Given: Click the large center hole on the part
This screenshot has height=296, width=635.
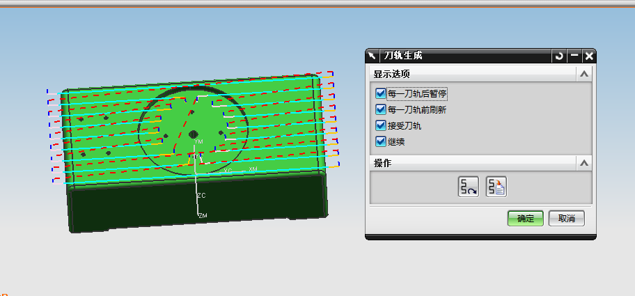Looking at the screenshot, I should point(193,134).
